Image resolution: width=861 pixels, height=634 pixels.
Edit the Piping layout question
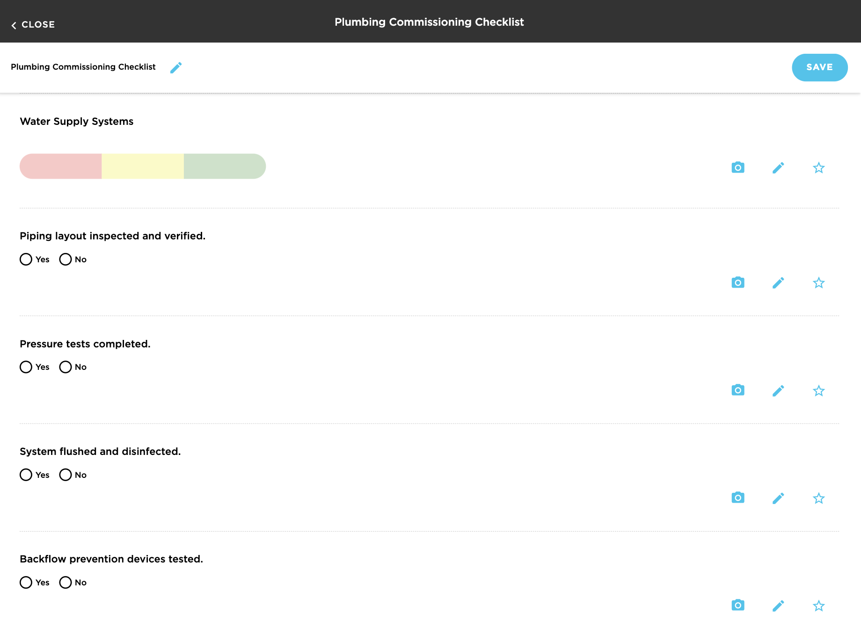click(778, 282)
